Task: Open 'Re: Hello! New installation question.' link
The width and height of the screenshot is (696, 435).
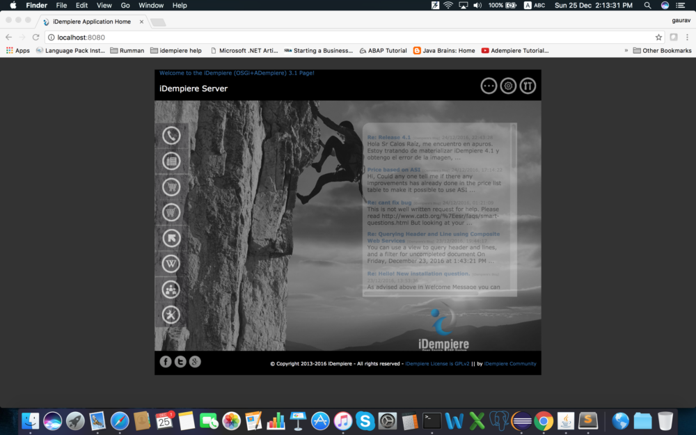Action: [x=418, y=274]
